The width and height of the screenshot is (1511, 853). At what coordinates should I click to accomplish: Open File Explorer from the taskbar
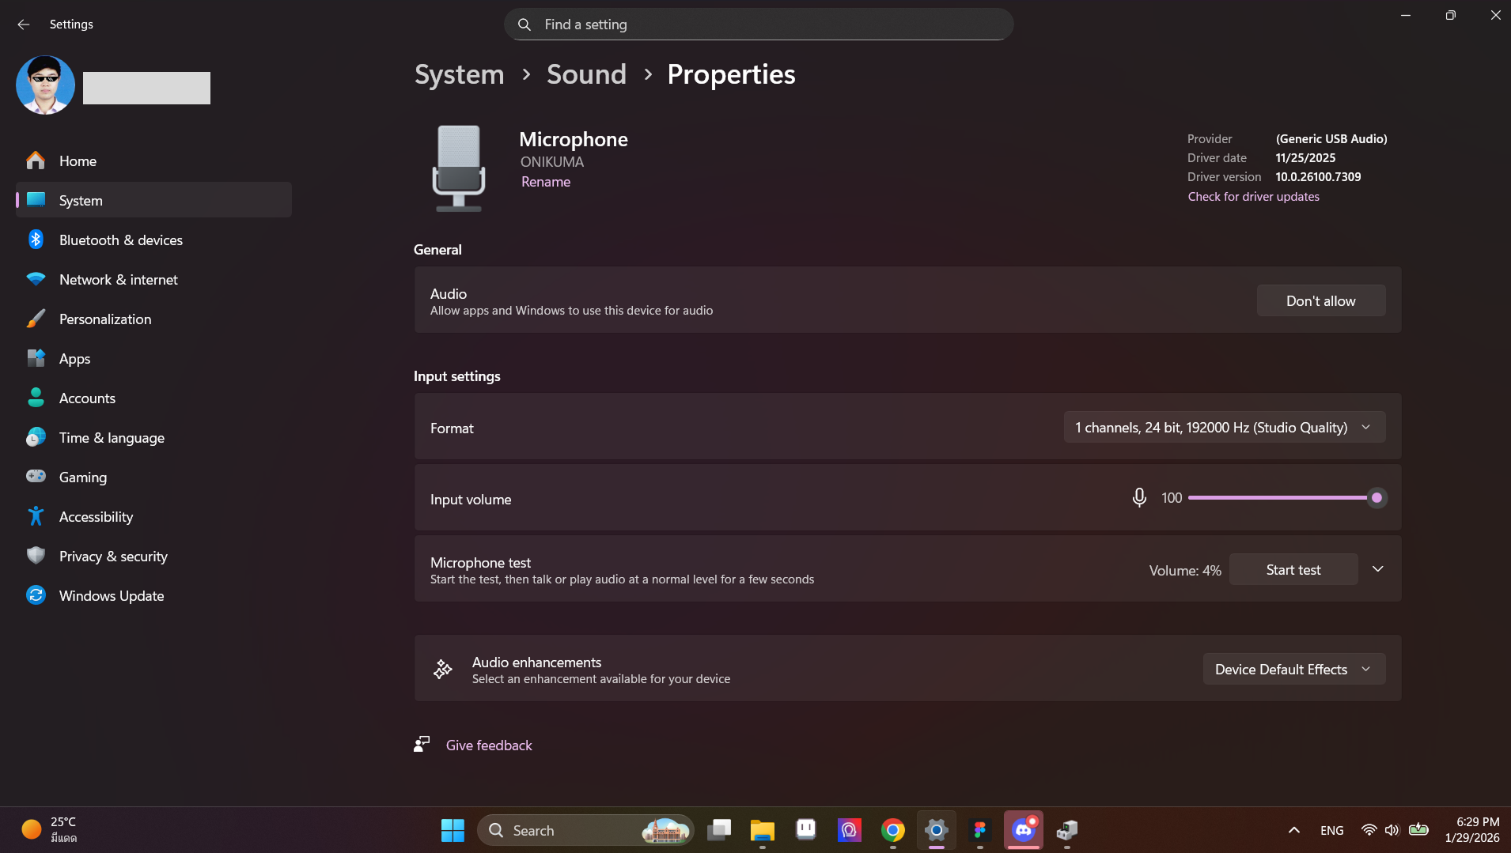762,830
